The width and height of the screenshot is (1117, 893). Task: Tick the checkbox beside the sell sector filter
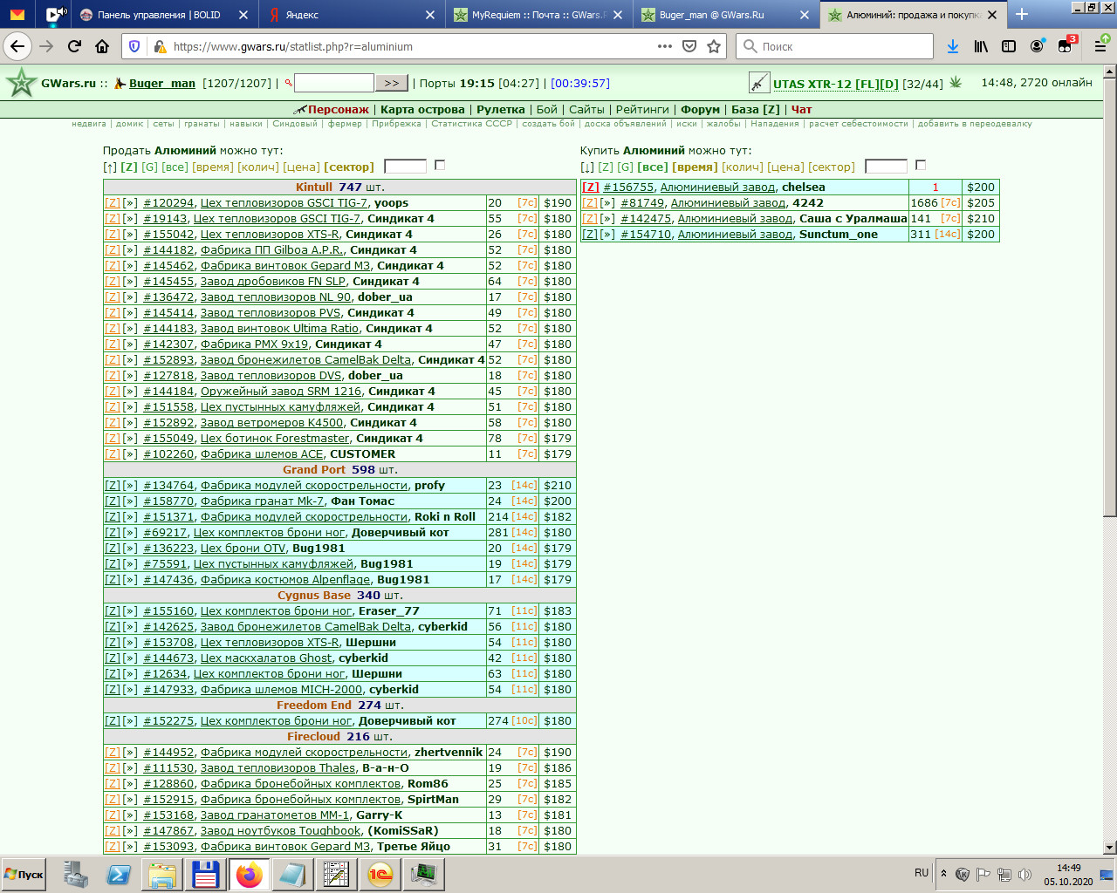(x=440, y=165)
